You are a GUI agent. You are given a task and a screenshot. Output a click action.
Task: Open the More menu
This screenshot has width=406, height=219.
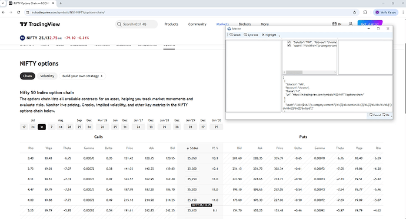pyautogui.click(x=265, y=24)
